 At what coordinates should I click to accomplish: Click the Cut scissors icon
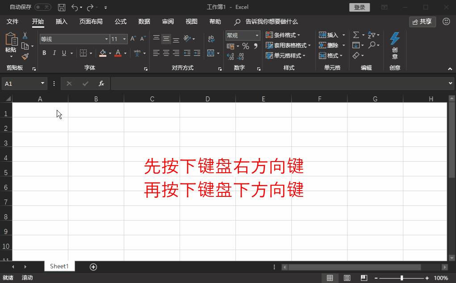pos(25,35)
